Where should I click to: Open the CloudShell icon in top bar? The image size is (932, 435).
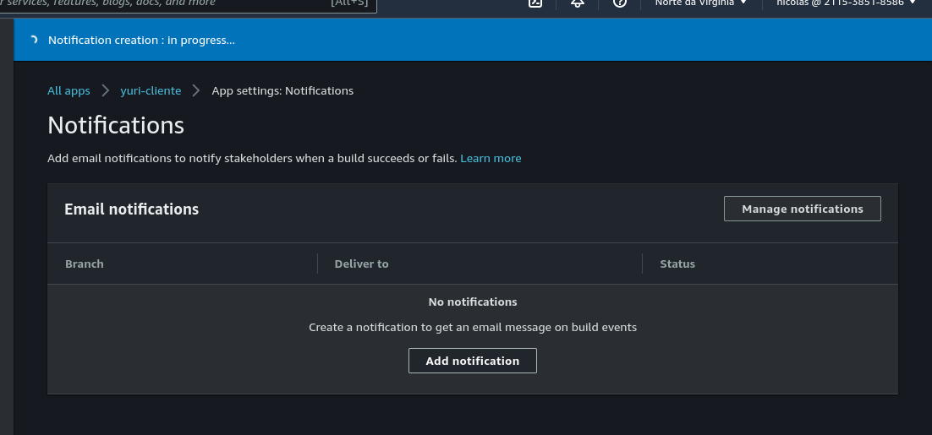click(535, 3)
